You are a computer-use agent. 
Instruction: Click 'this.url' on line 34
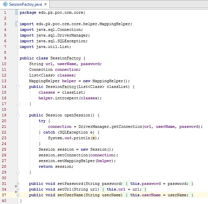(x=116, y=190)
